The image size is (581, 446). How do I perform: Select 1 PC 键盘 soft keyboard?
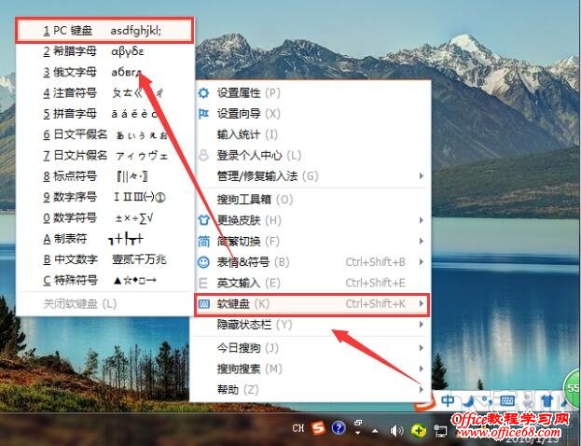(x=104, y=30)
